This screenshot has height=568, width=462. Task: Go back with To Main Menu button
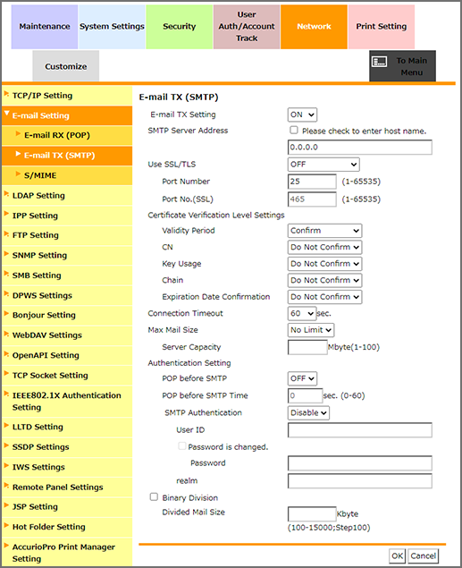[x=402, y=66]
